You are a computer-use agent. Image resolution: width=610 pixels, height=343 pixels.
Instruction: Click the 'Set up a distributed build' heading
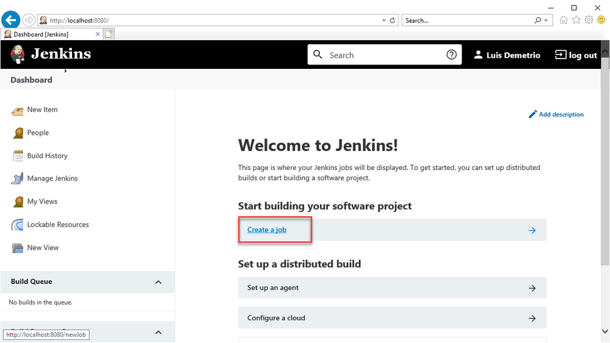tap(300, 264)
